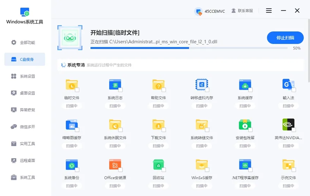Click the 输入法 translate icon
The width and height of the screenshot is (310, 196).
[288, 85]
